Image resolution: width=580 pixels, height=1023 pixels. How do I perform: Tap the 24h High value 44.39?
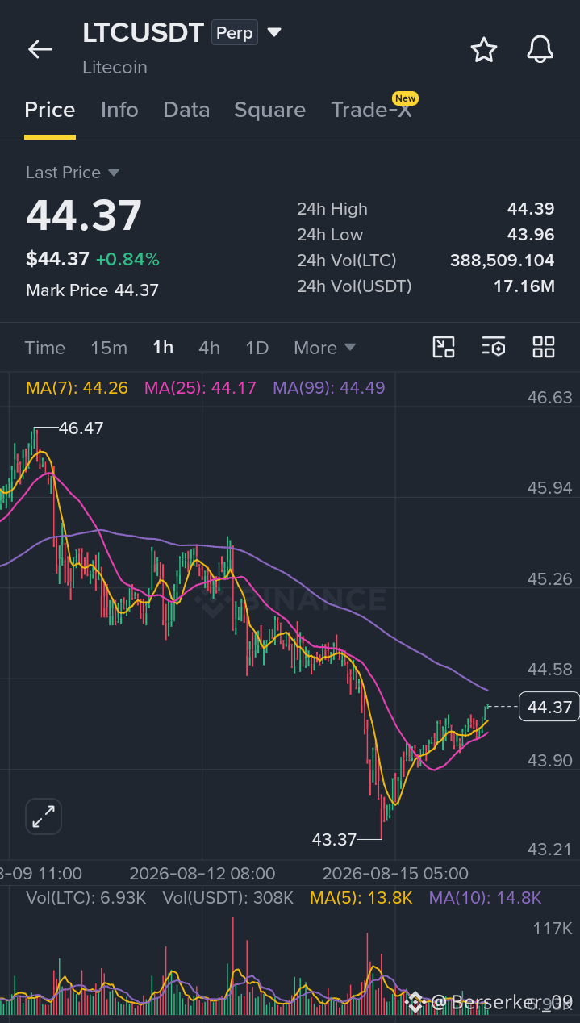click(x=531, y=209)
